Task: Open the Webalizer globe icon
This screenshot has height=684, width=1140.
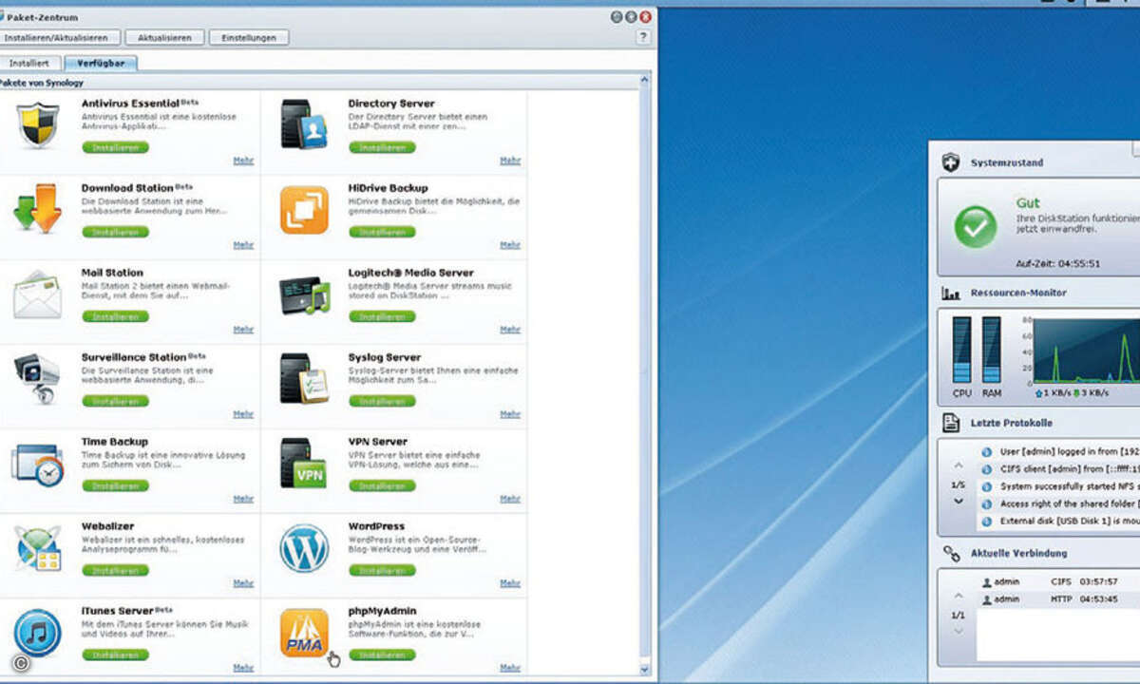Action: pyautogui.click(x=38, y=548)
